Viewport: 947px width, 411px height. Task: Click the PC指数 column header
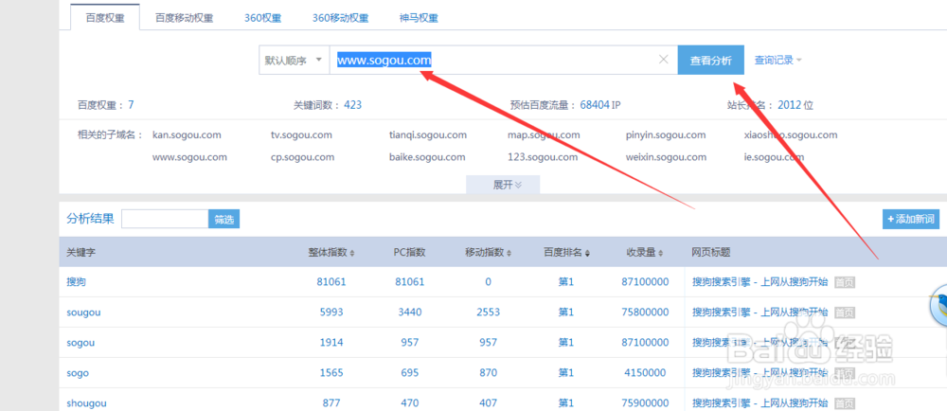click(409, 252)
